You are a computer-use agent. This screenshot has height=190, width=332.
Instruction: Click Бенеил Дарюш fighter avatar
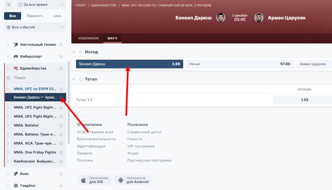[220, 18]
